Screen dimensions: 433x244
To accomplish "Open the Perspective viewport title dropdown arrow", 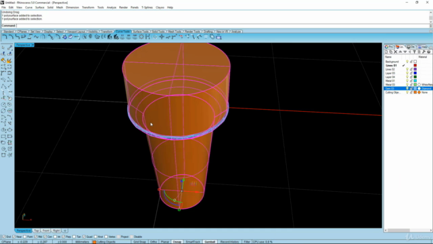I will click(33, 45).
